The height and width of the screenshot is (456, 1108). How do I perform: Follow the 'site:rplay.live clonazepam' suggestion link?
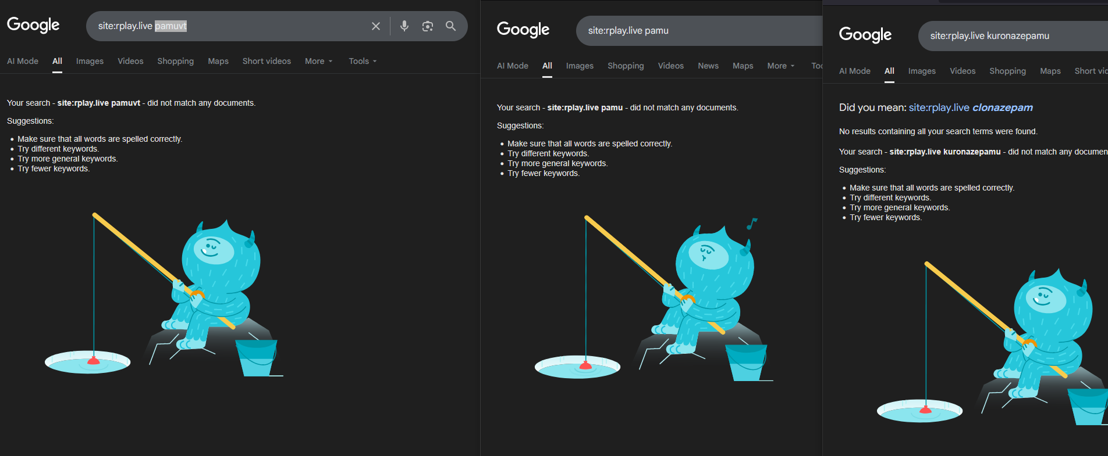point(971,107)
